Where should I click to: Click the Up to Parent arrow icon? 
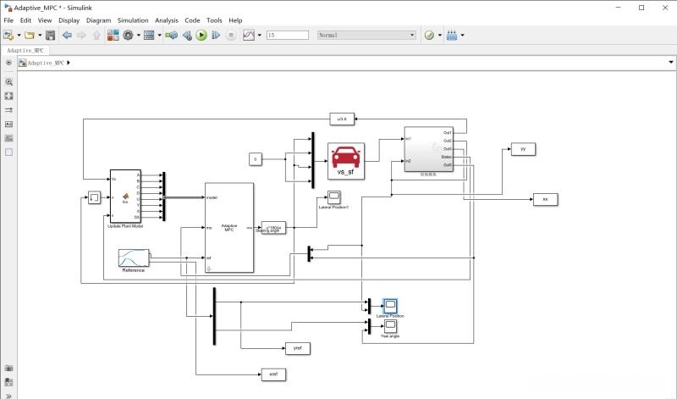coord(96,36)
